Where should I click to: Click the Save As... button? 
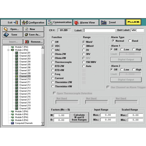[x=34, y=35]
